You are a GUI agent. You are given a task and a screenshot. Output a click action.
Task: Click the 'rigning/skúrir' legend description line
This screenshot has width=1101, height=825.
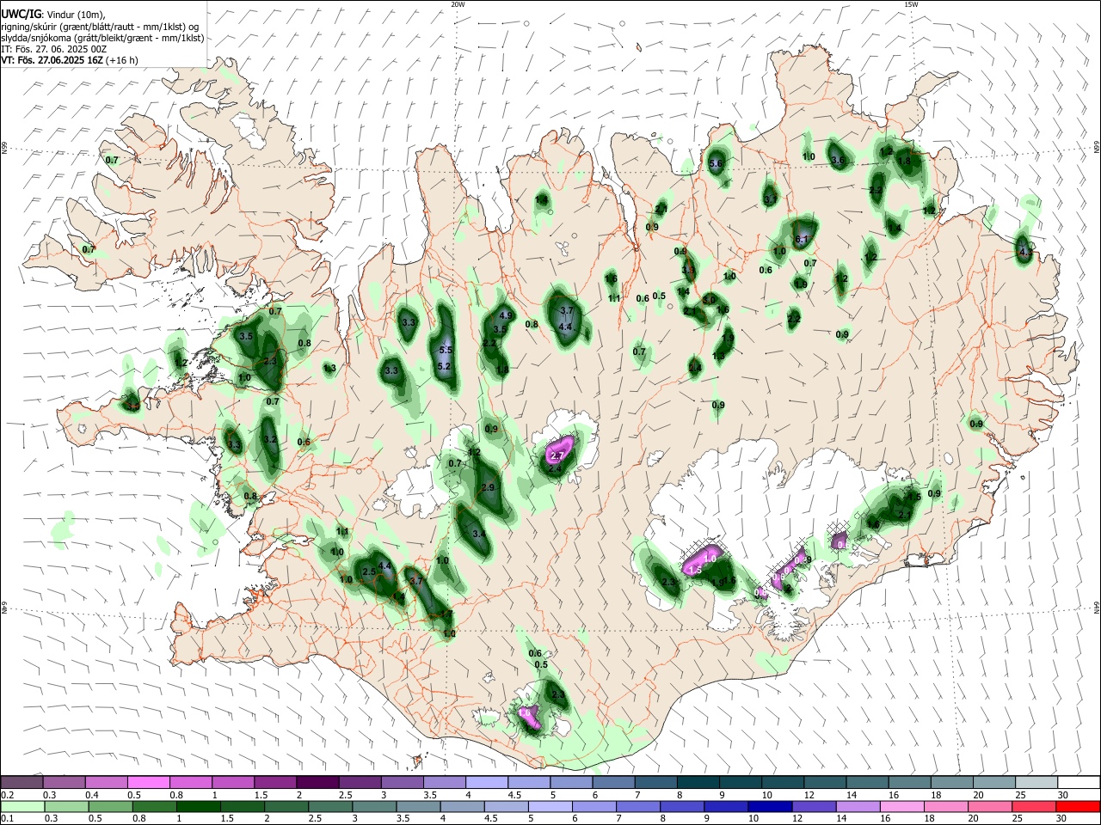point(100,26)
